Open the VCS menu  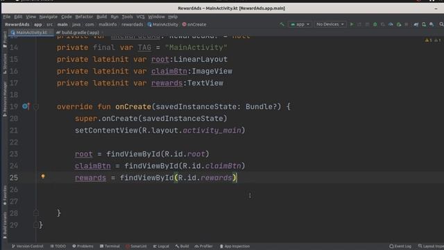point(140,17)
